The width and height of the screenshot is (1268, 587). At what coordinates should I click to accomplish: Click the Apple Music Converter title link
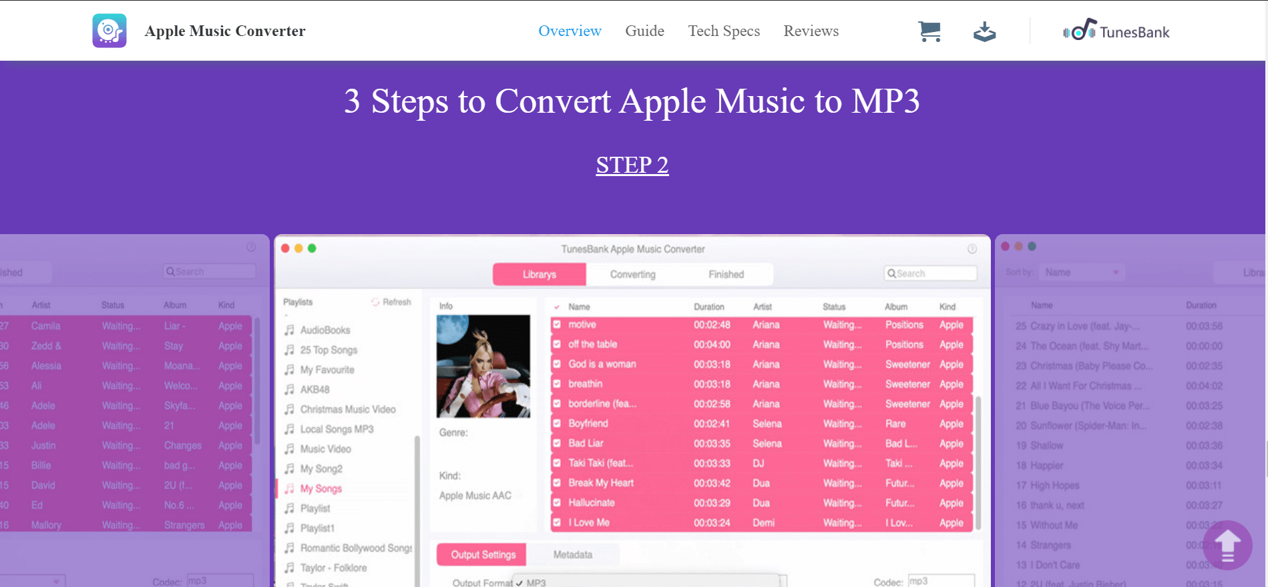225,31
